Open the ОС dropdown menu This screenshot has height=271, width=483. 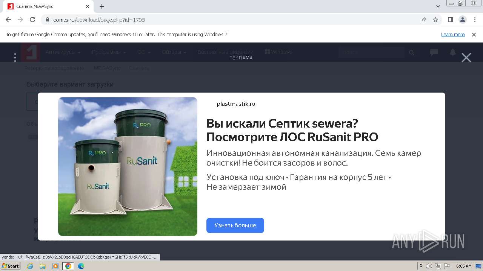coord(144,52)
